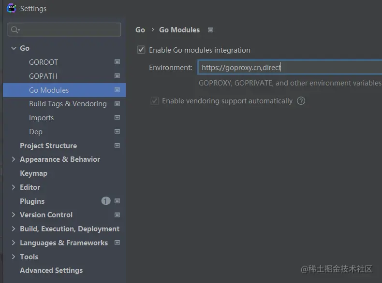This screenshot has width=382, height=283.
Task: Toggle Enable vendoring support automatically checkbox
Action: (x=155, y=101)
